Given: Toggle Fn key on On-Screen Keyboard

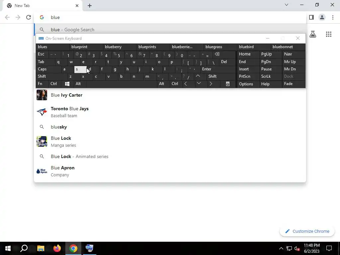Looking at the screenshot, I should point(42,84).
